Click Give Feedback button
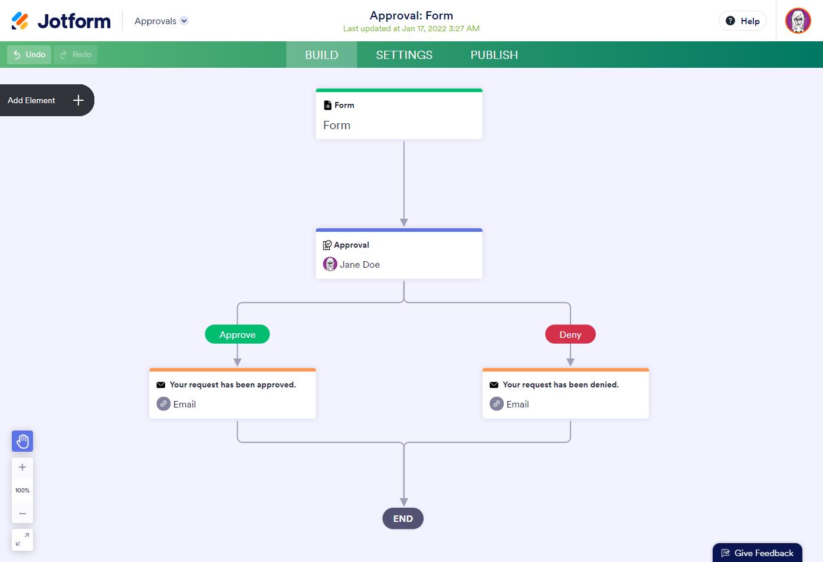Viewport: 823px width, 562px height. [x=758, y=553]
